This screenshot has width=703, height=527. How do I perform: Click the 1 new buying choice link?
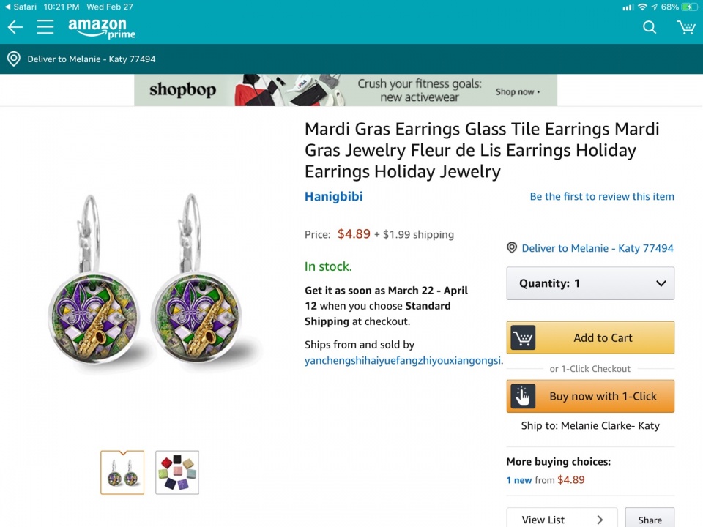click(x=519, y=480)
